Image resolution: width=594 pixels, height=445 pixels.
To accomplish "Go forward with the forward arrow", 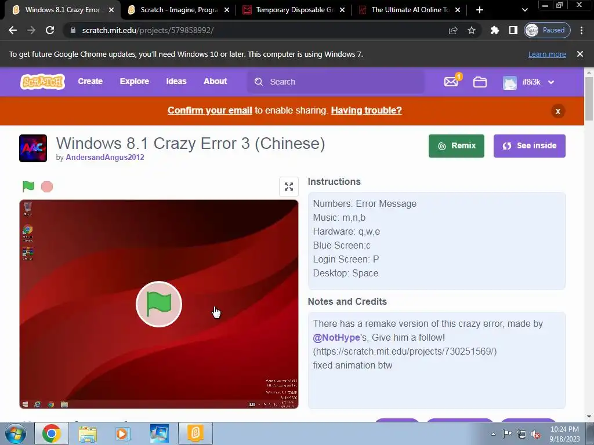I will [x=31, y=30].
